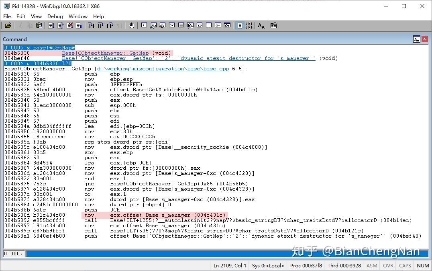Image resolution: width=432 pixels, height=271 pixels.
Task: Insert a breakpoint using the hand icon
Action: coord(132,25)
